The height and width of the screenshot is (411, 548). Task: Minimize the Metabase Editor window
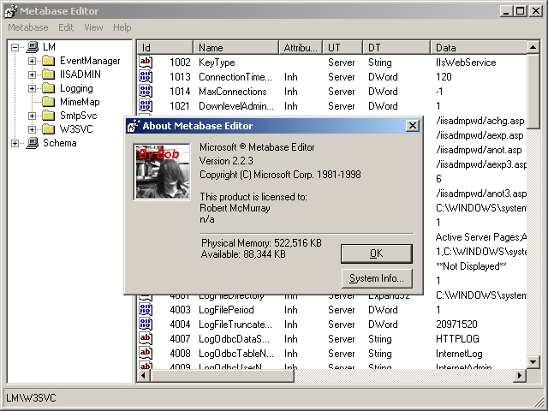click(x=506, y=11)
